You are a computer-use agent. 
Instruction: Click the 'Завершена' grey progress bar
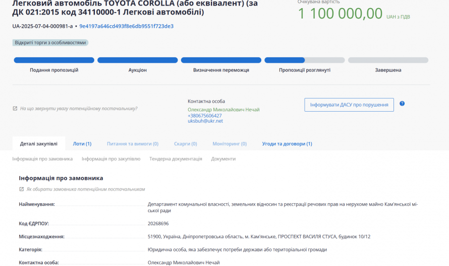388,60
